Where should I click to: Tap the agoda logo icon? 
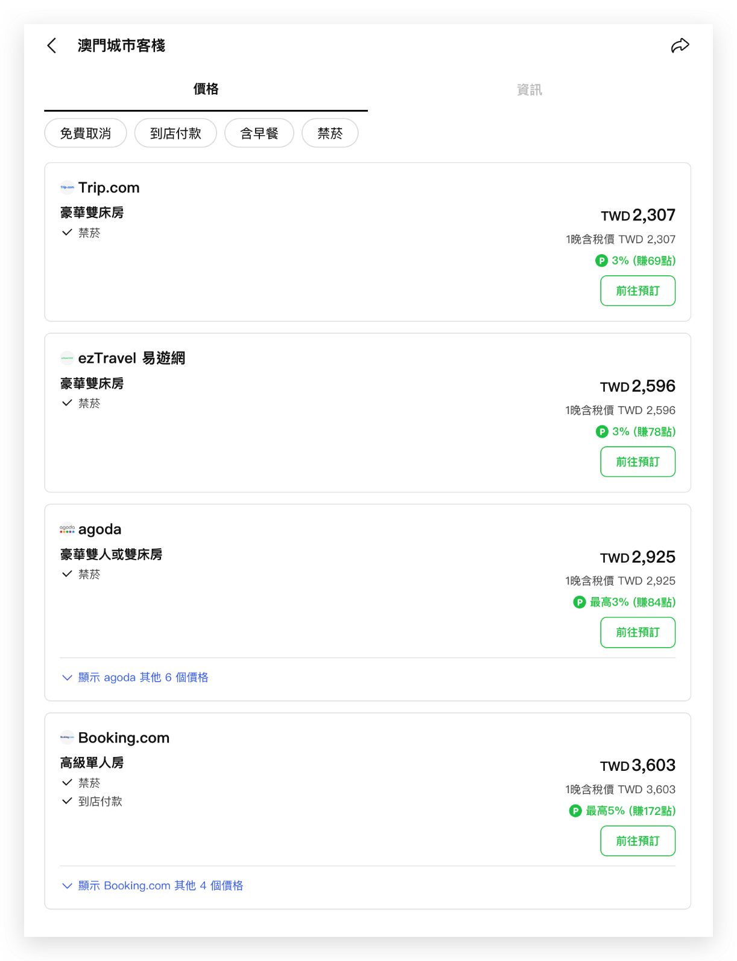67,529
